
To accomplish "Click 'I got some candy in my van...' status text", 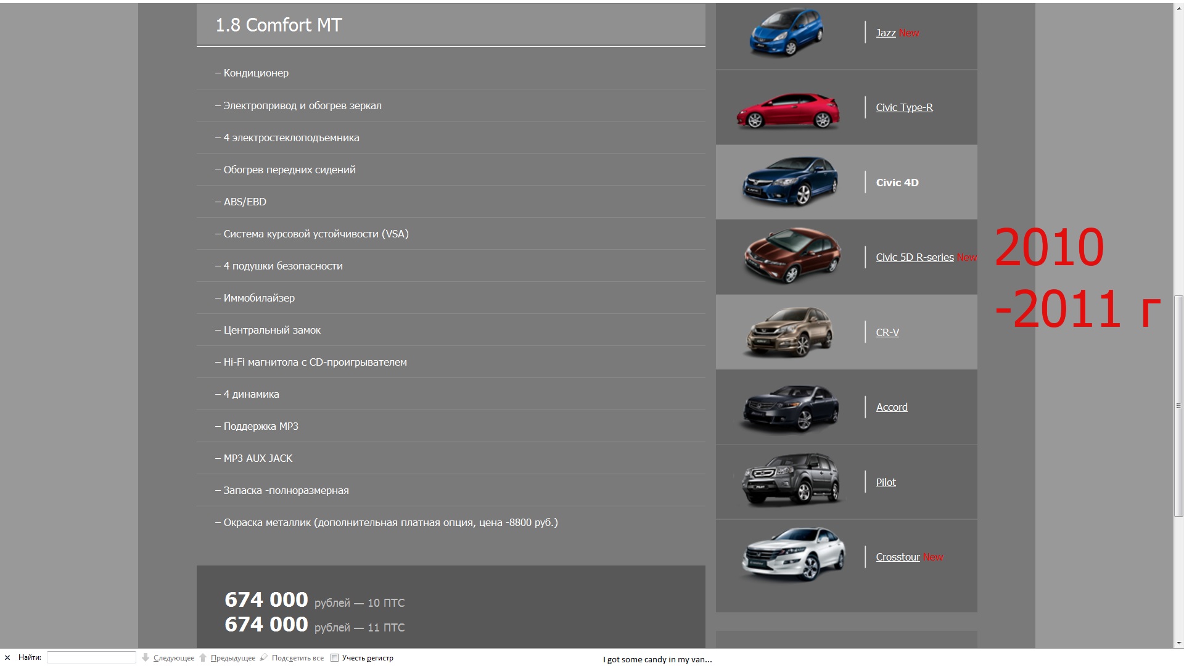I will click(657, 659).
